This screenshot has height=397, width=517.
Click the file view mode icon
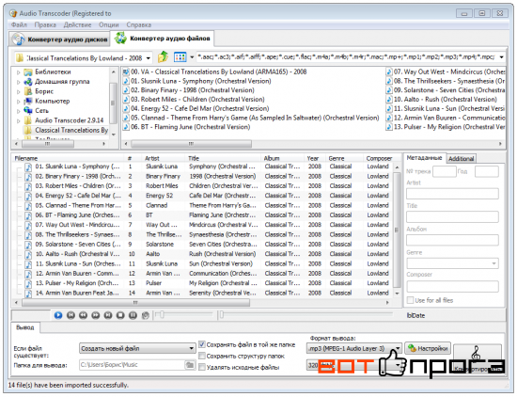pyautogui.click(x=180, y=57)
